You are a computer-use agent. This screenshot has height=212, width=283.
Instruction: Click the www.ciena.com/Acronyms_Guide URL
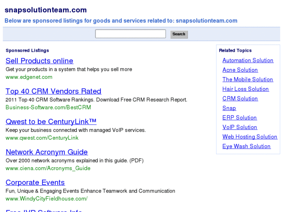[48, 168]
